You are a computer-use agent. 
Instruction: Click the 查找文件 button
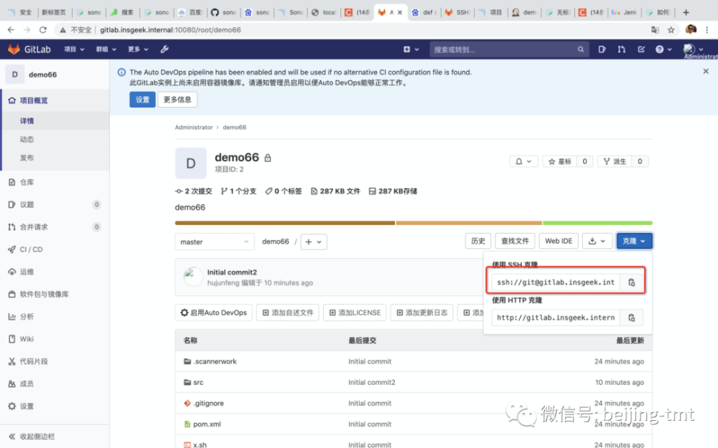click(x=515, y=241)
